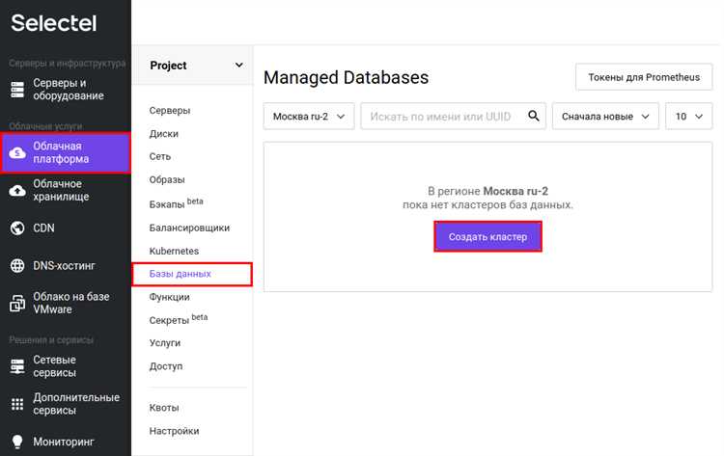Image resolution: width=724 pixels, height=456 pixels.
Task: Open the Москва ru-2 region dropdown
Action: click(309, 116)
